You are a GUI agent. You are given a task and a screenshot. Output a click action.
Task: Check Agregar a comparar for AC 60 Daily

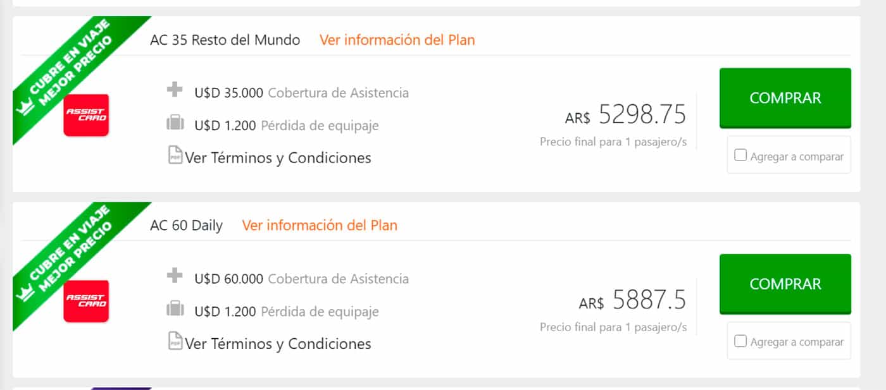[740, 341]
